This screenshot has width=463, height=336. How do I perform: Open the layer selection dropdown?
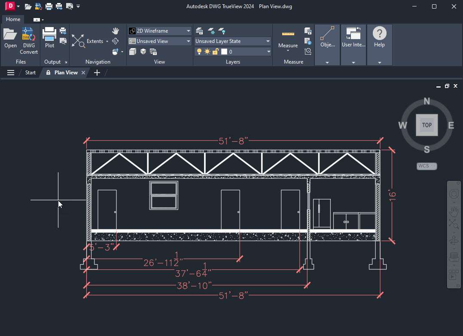click(x=268, y=51)
